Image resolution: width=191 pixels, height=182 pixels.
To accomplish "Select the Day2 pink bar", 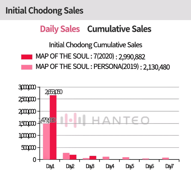I will 66,156.
